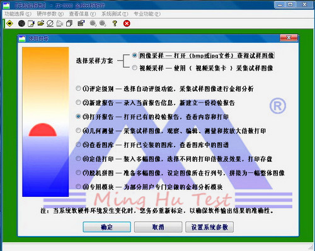
Task: Open the 专业功能(P) menu
Action: [147, 14]
